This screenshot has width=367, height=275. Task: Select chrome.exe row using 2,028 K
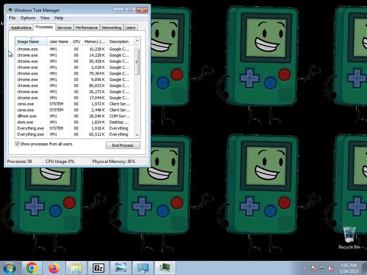75,67
